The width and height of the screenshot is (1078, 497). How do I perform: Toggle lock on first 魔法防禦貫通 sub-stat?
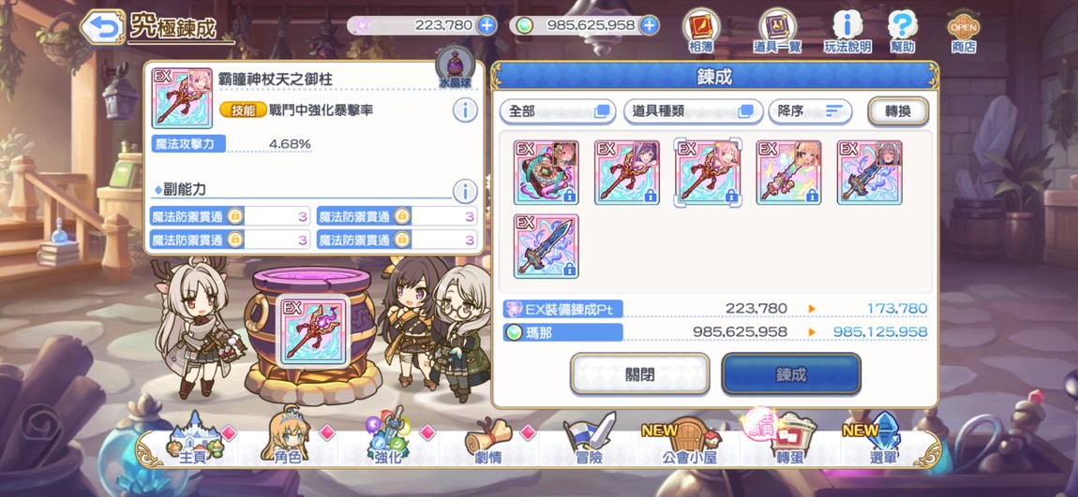[x=235, y=216]
